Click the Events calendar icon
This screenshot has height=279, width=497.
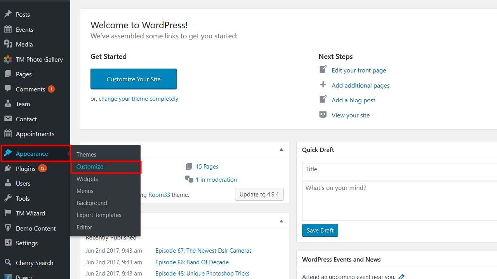click(8, 29)
